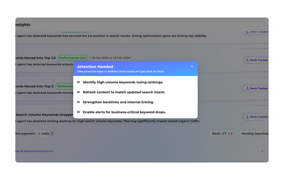Collapse the AI Recommendations chevron arrow
The image size is (284, 180).
pos(262,151)
